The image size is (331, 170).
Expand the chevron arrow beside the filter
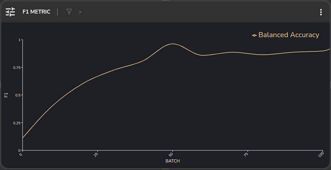tap(80, 12)
